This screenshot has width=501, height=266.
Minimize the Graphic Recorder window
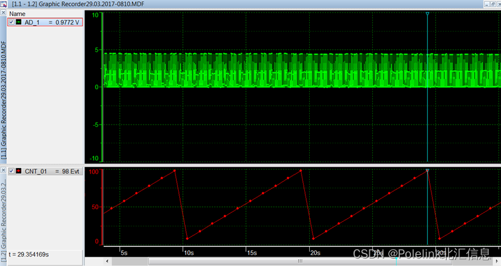pyautogui.click(x=487, y=4)
